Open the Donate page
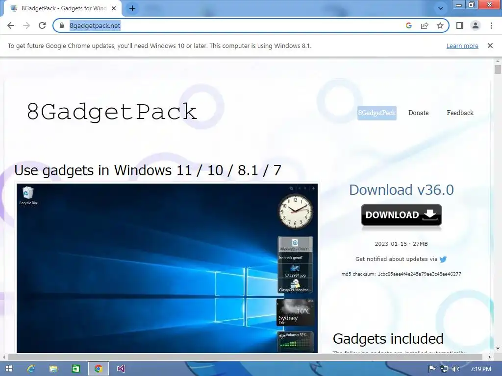Screen dimensions: 502x376 (x=419, y=113)
